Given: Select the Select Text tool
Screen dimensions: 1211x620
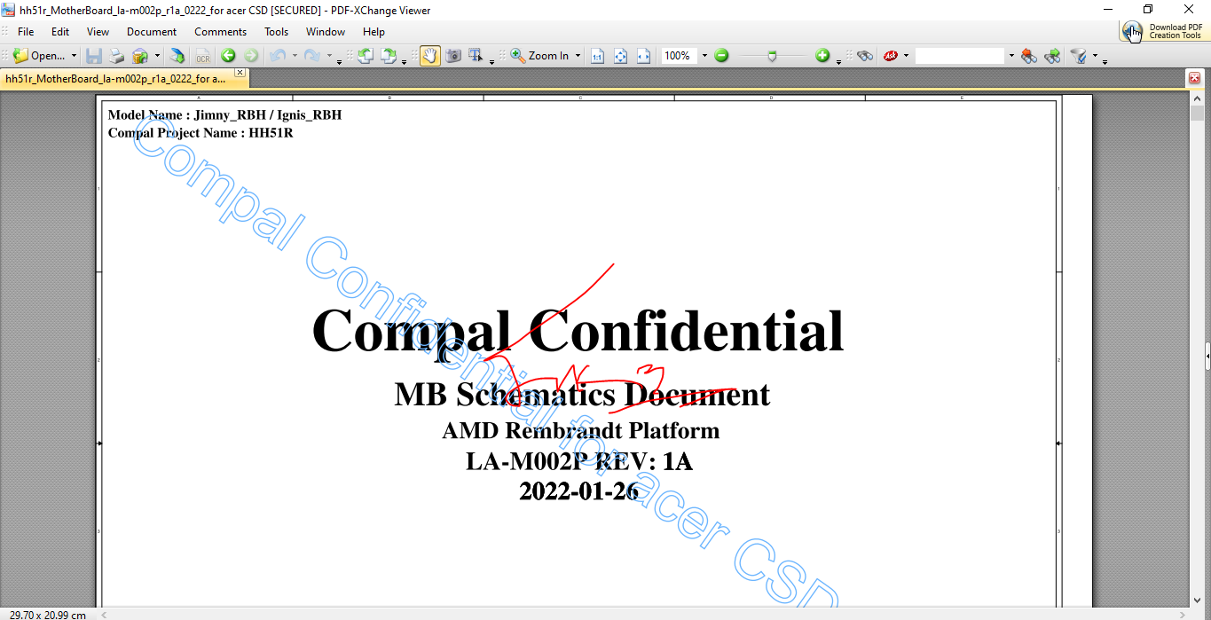Looking at the screenshot, I should pyautogui.click(x=476, y=56).
